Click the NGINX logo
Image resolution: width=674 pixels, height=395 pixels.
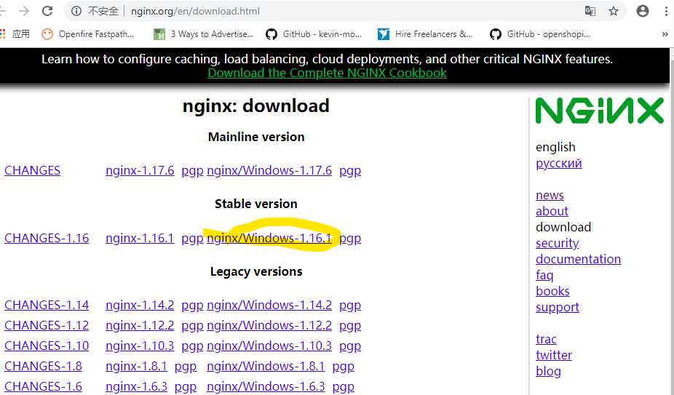coord(599,111)
